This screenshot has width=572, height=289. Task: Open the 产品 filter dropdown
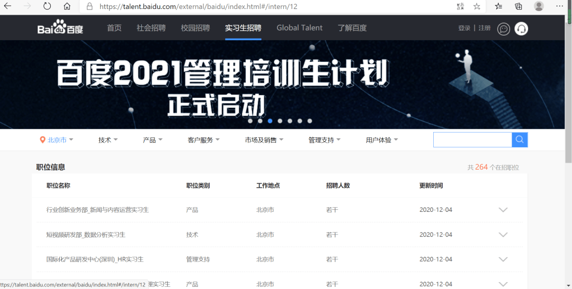(x=153, y=140)
